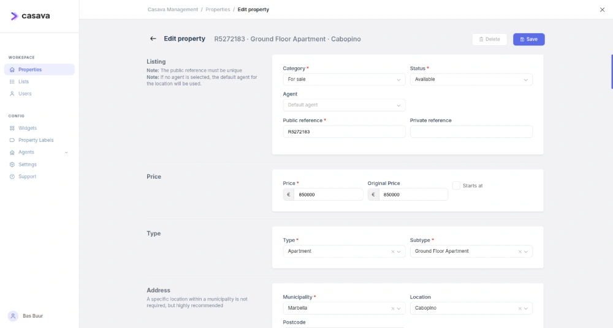Open the Location dropdown arrow
Screen dimensions: 613x328
click(x=526, y=308)
